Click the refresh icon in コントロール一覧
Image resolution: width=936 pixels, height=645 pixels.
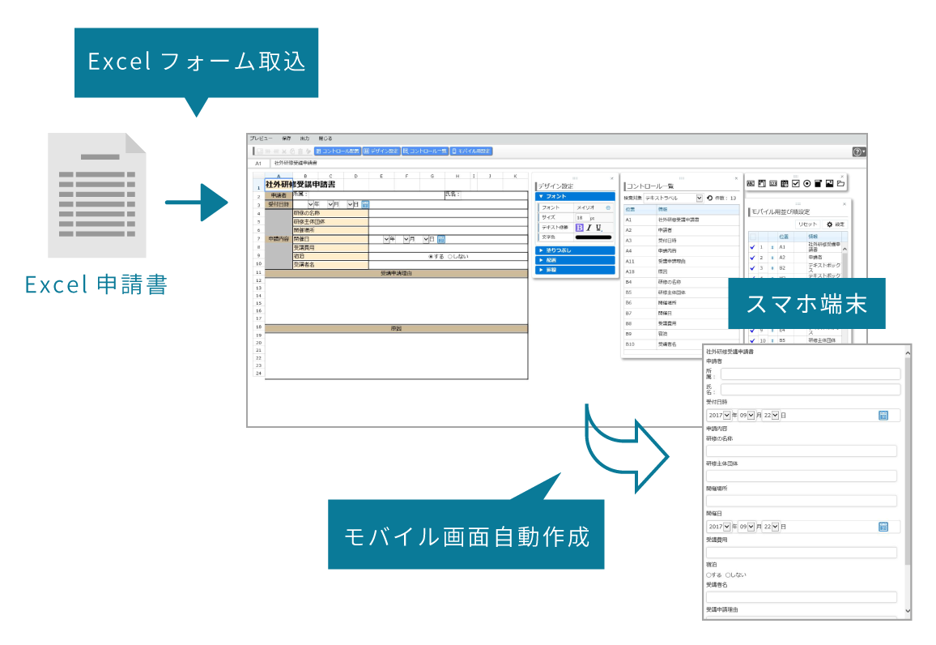710,198
